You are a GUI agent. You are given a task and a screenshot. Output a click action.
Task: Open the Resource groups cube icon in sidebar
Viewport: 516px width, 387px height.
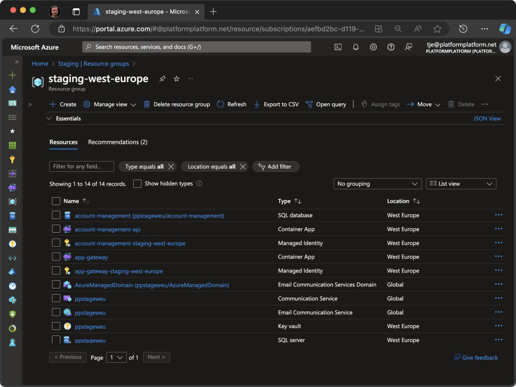pyautogui.click(x=12, y=202)
